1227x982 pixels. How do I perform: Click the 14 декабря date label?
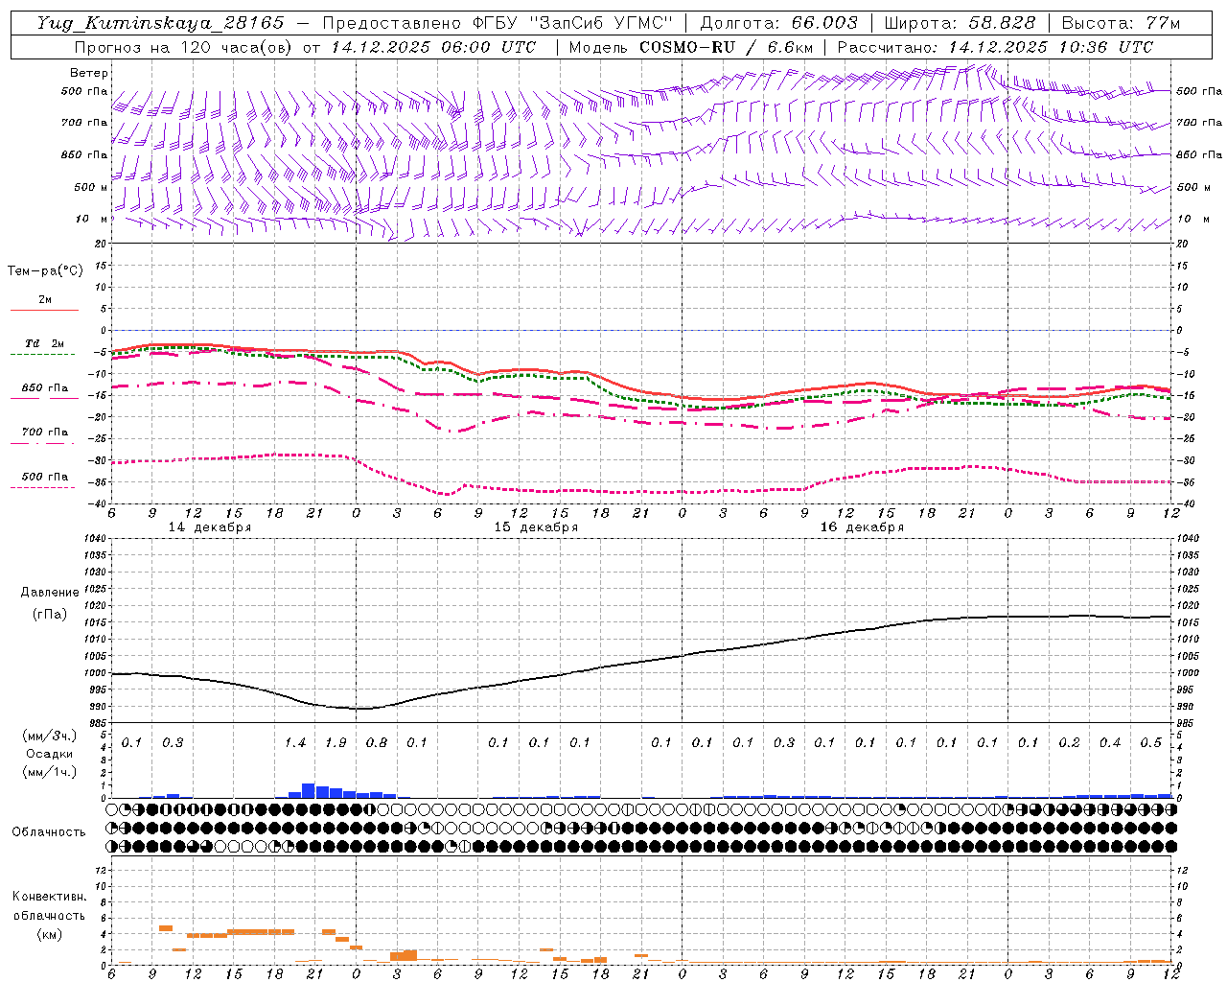click(210, 527)
